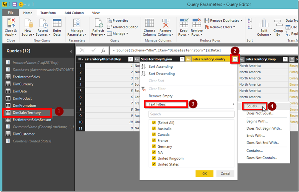Click the Group By icon
Screen dimensions: 299x192
pyautogui.click(x=278, y=23)
